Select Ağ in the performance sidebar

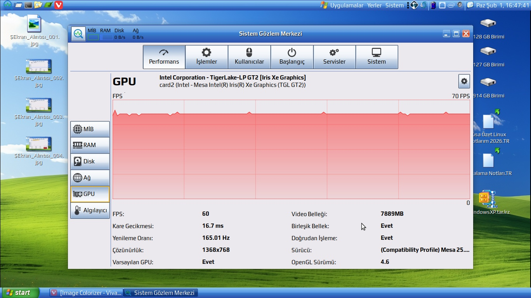(90, 178)
